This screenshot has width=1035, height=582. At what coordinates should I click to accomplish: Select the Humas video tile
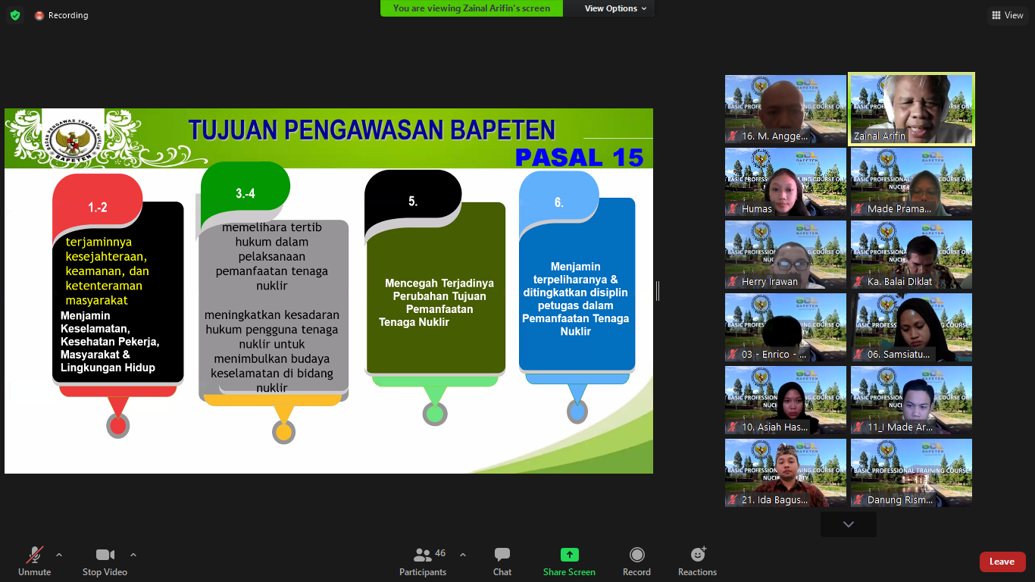786,182
